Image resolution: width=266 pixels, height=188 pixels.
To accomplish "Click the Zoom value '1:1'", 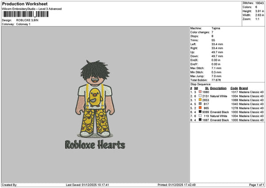I will point(257,19).
